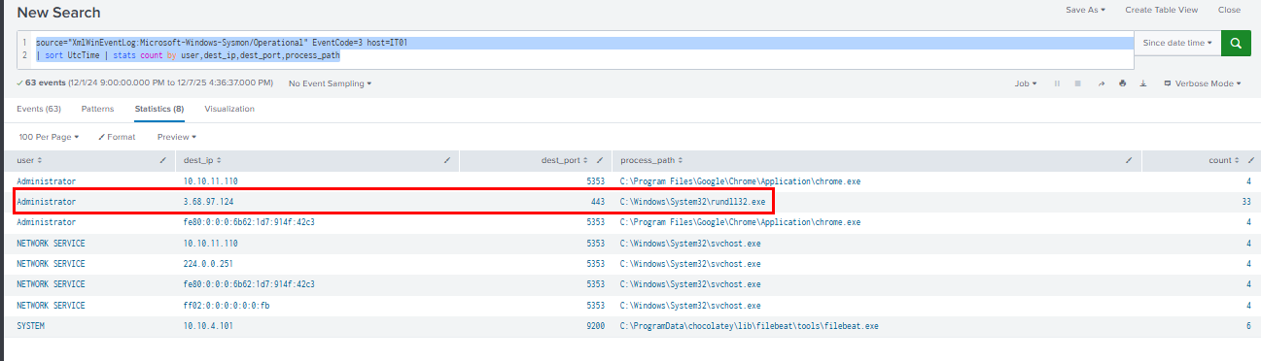Click the 224.0.0.251 destination IP cell
Image resolution: width=1261 pixels, height=361 pixels.
(x=209, y=264)
